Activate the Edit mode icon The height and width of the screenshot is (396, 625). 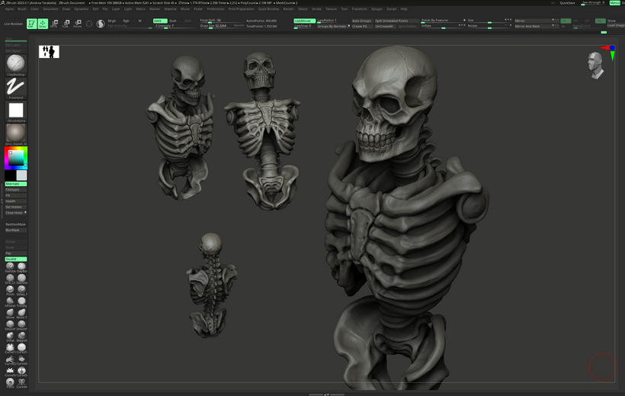click(31, 24)
